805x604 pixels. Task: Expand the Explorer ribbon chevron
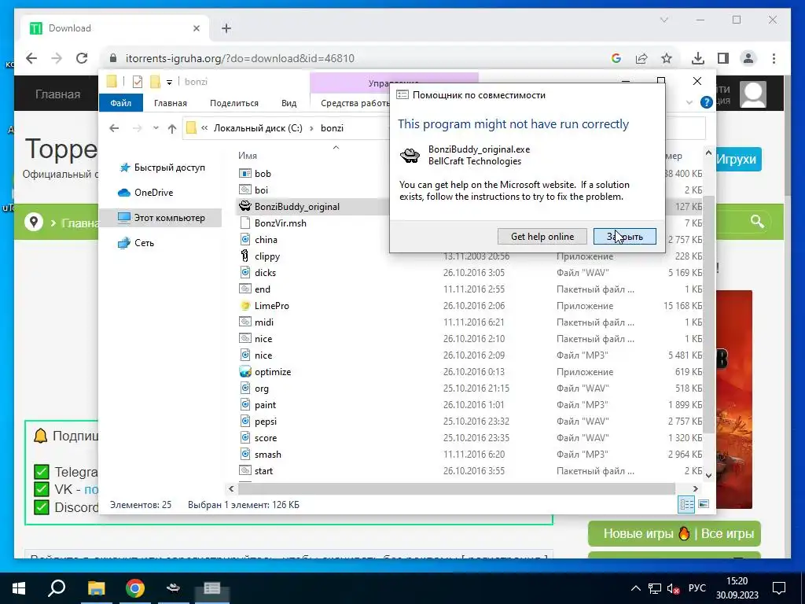pos(689,103)
